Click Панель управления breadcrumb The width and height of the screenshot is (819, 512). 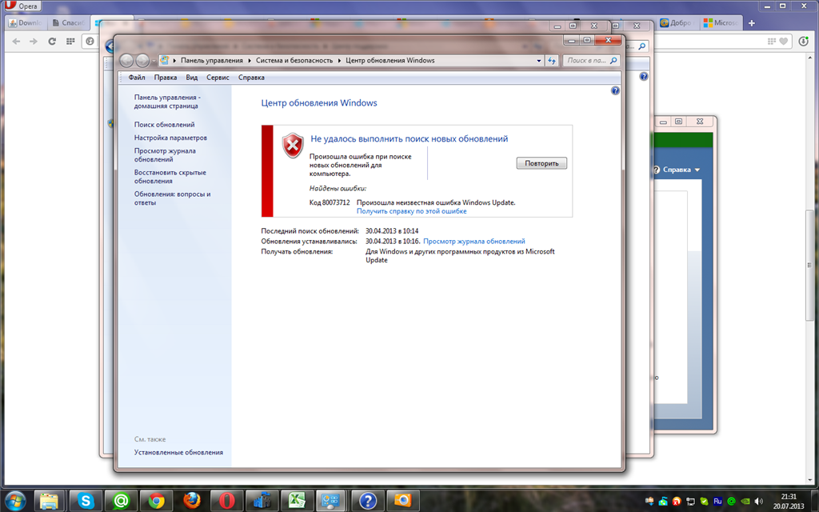pos(211,61)
